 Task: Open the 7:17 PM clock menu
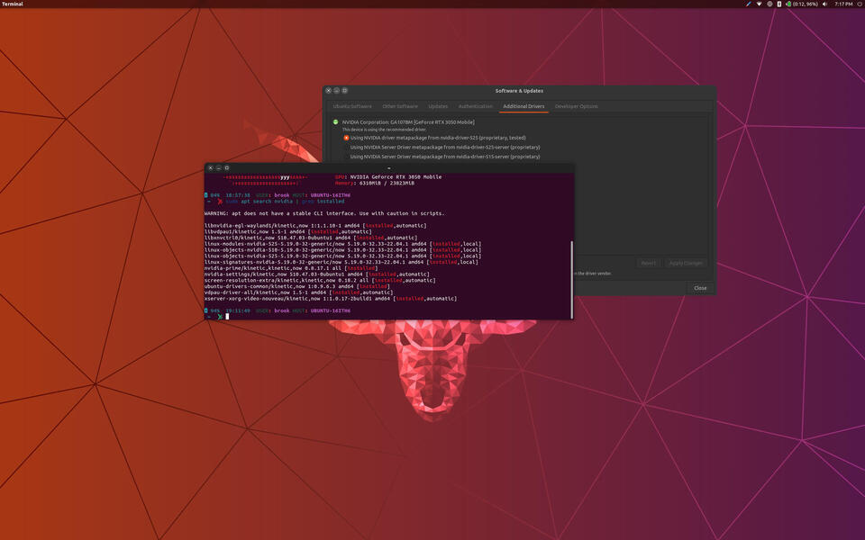843,4
